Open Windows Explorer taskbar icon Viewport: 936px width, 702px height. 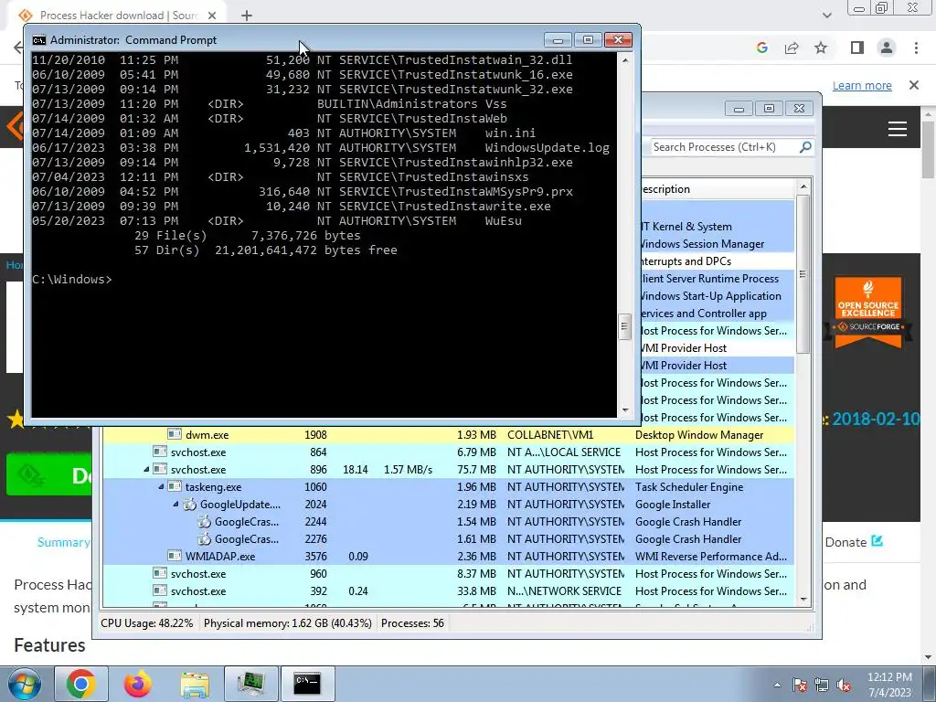(195, 684)
